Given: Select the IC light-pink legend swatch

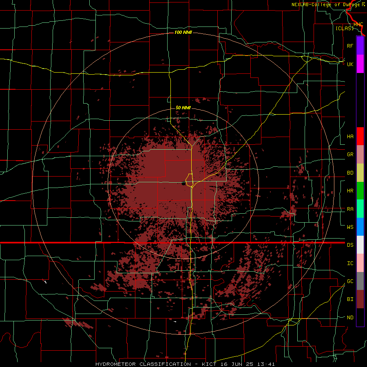Looking at the screenshot, I should 360,263.
